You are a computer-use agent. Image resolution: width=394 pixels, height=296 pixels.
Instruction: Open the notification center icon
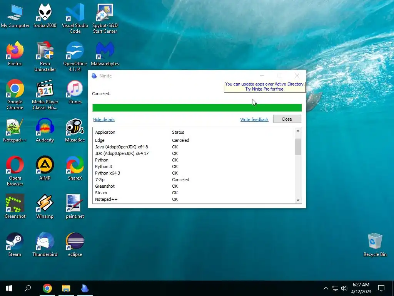pos(381,288)
